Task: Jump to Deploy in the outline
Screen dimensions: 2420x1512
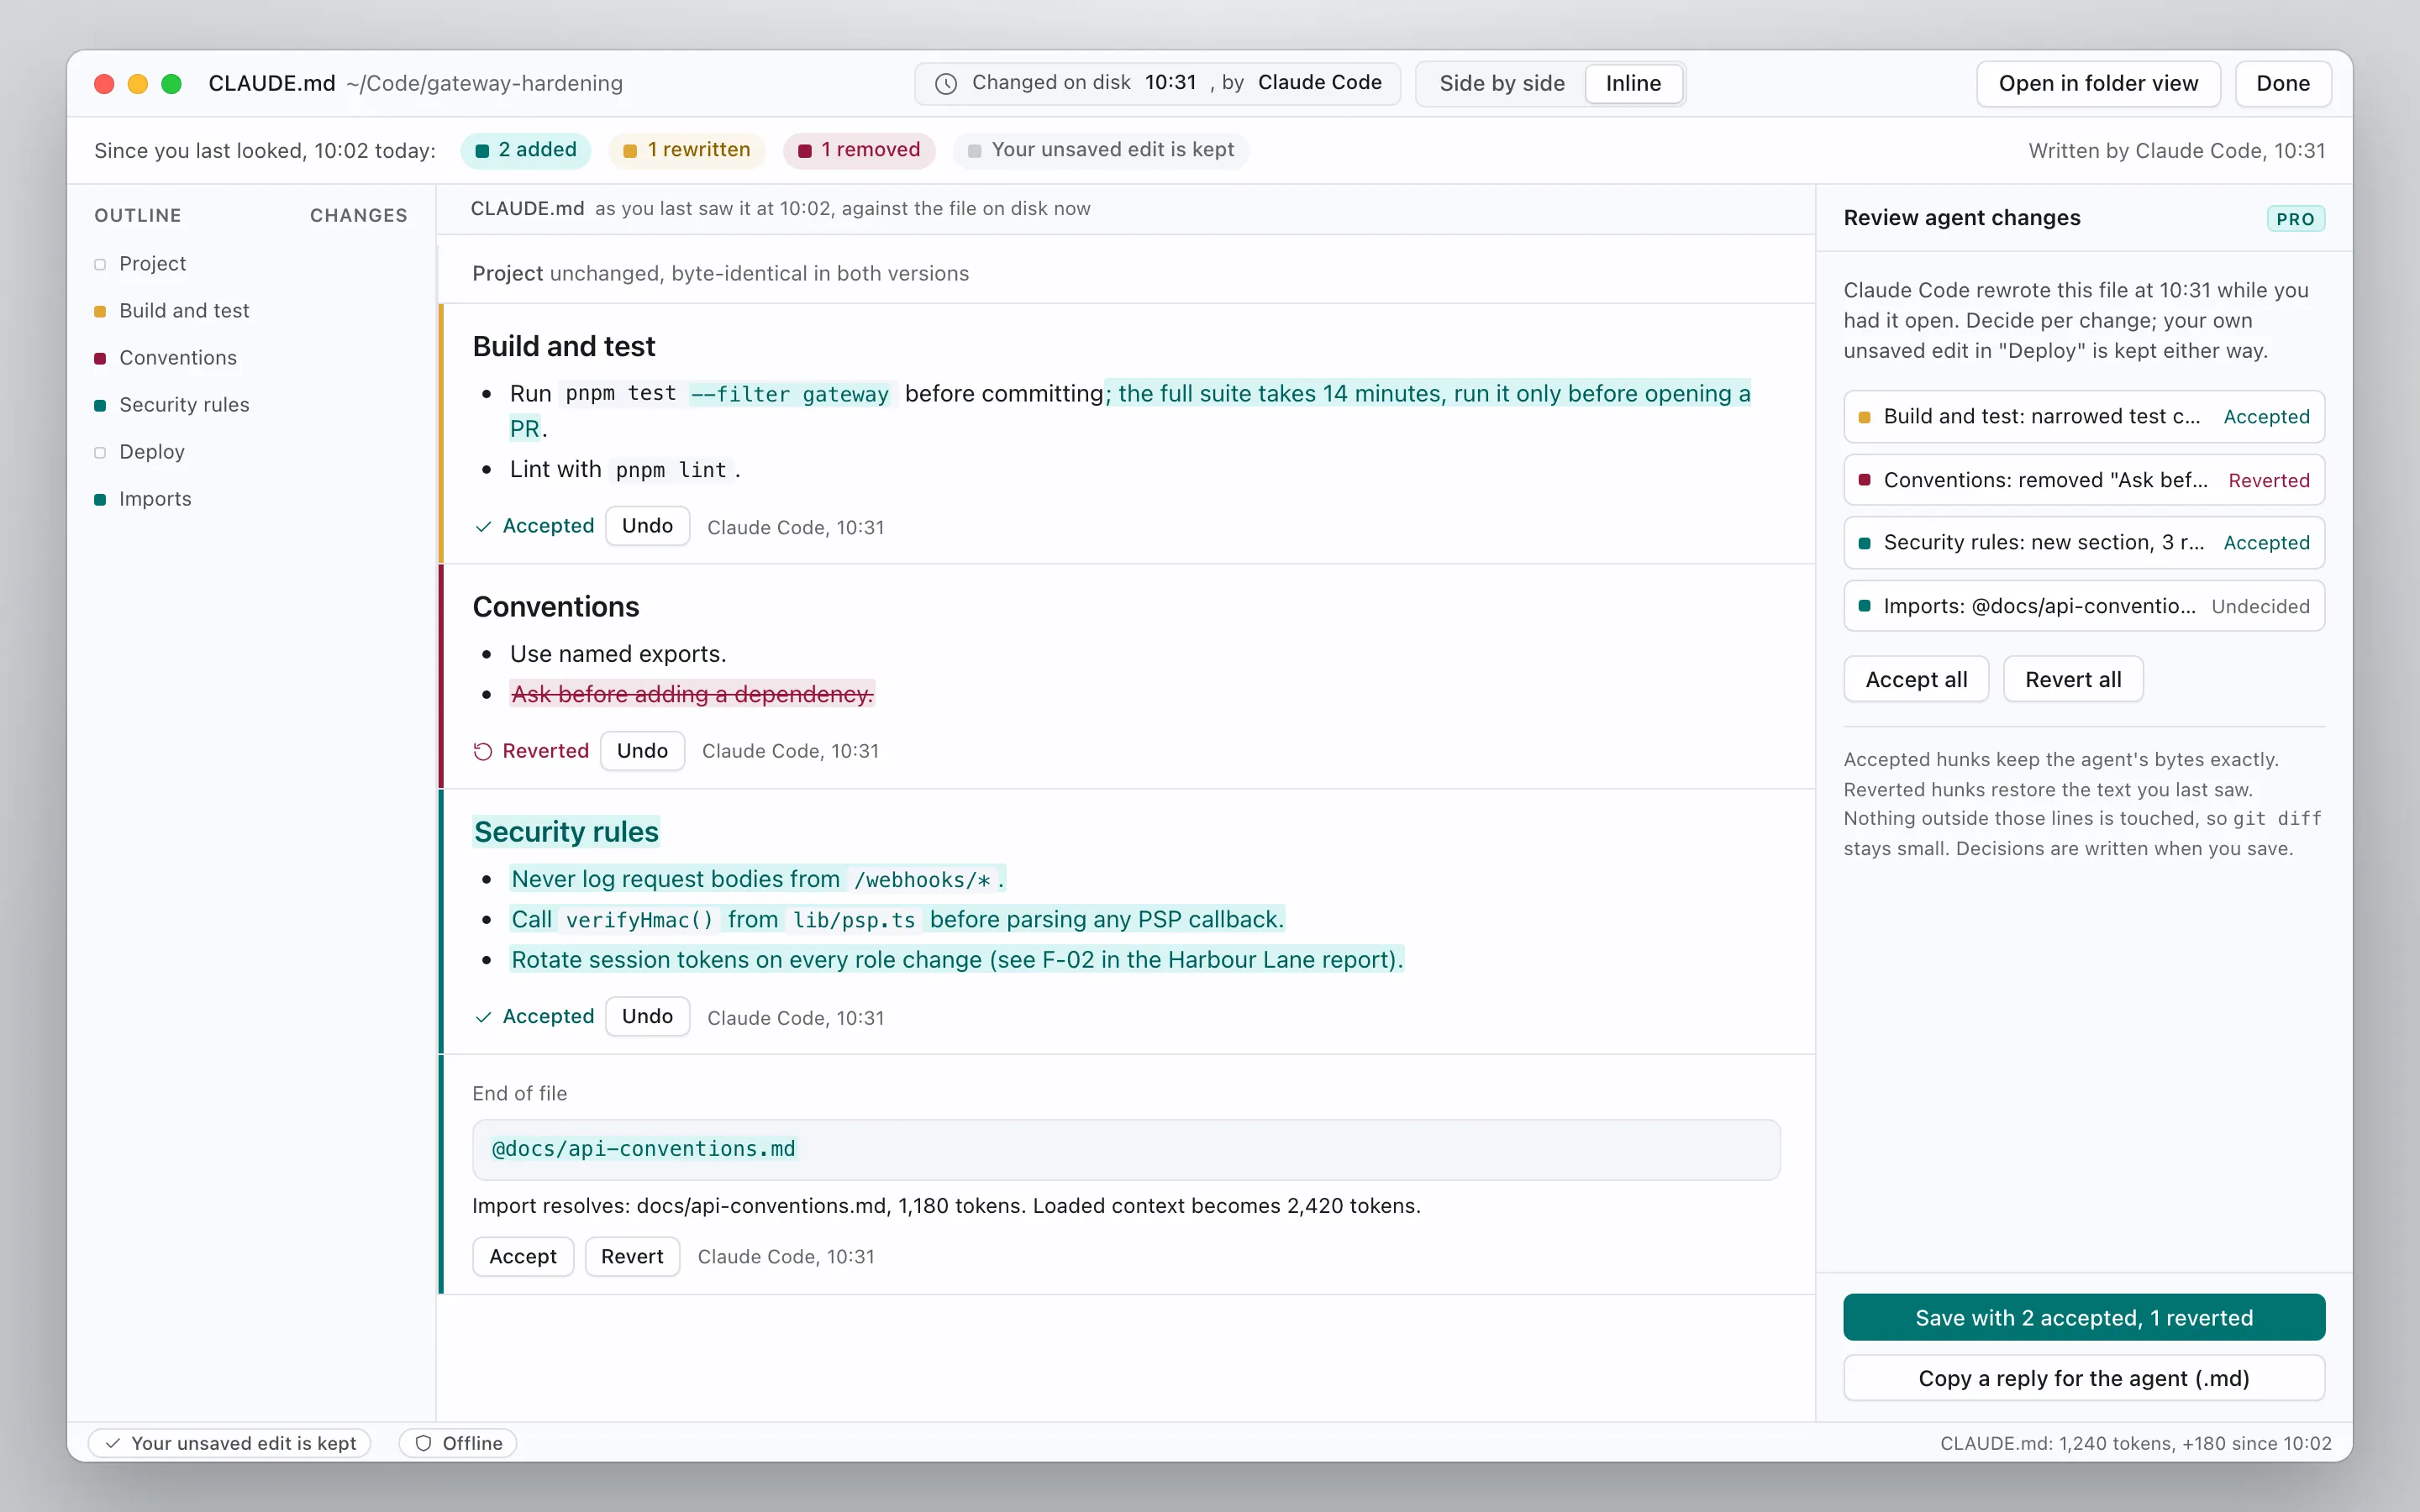Action: coord(151,452)
